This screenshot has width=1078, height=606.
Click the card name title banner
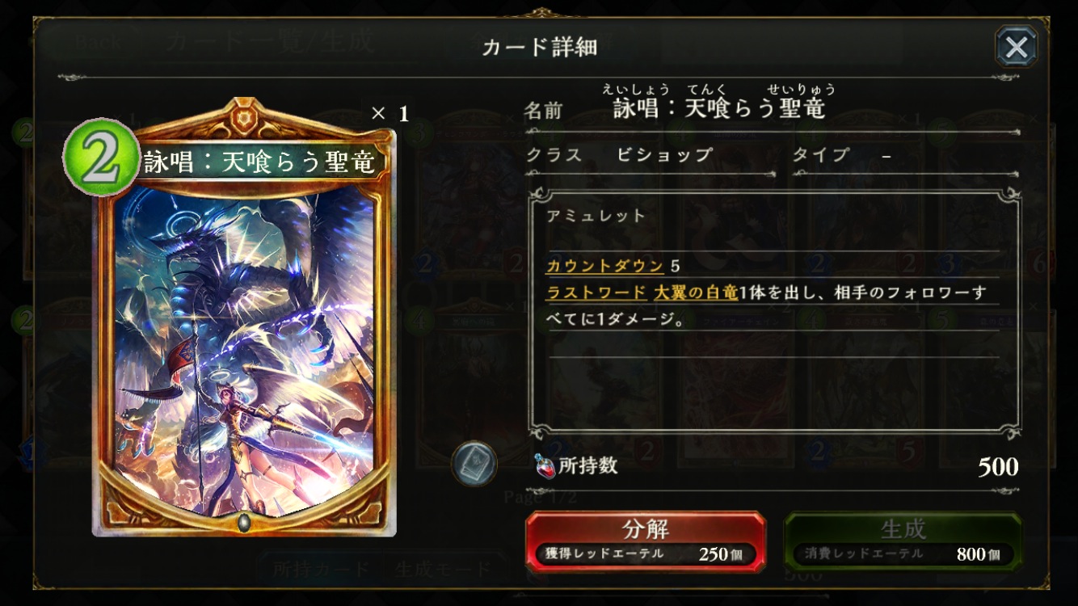click(x=260, y=162)
